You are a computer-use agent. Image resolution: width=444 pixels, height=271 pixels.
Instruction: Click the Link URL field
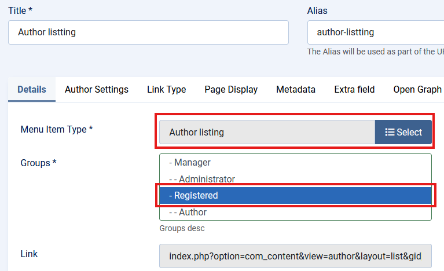[295, 256]
